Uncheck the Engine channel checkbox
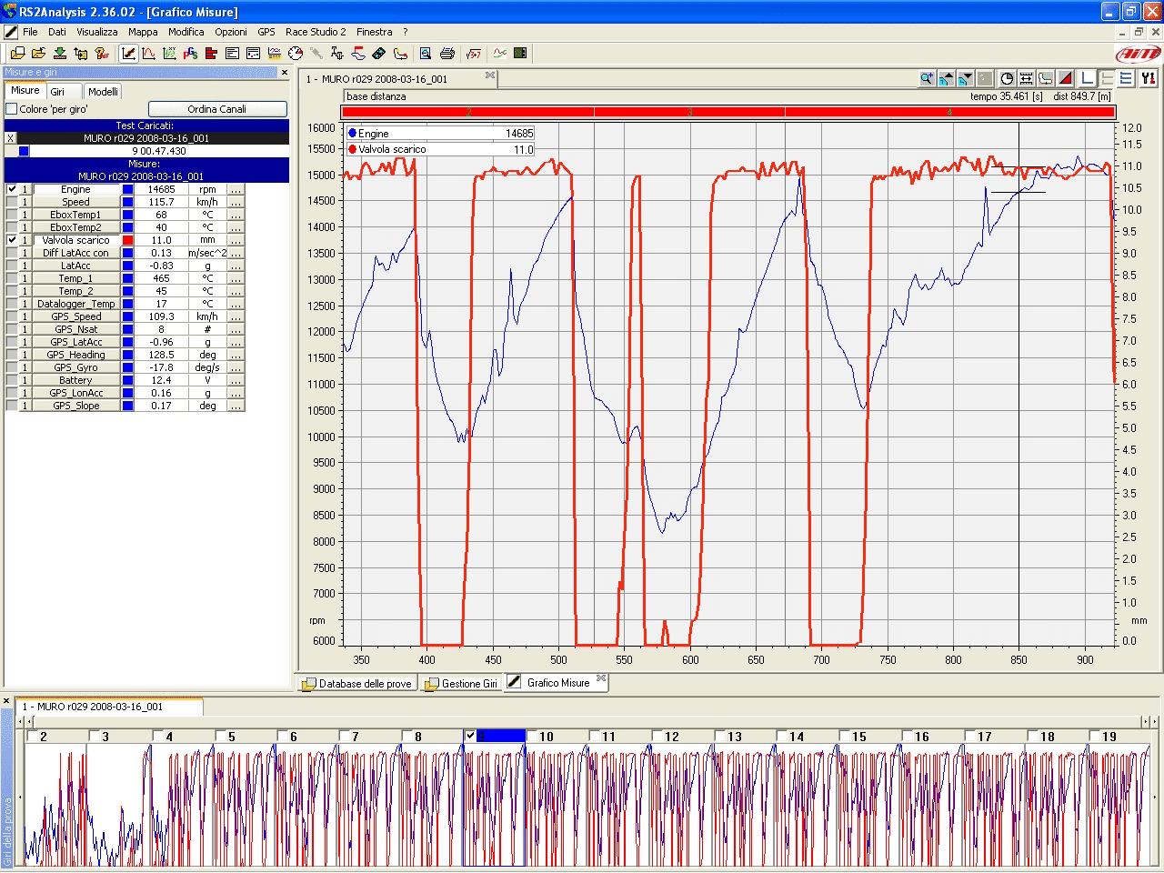 12,189
